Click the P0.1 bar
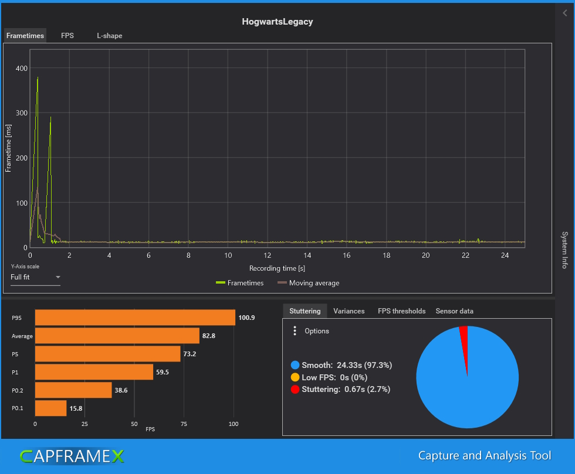The height and width of the screenshot is (474, 575). pyautogui.click(x=50, y=408)
